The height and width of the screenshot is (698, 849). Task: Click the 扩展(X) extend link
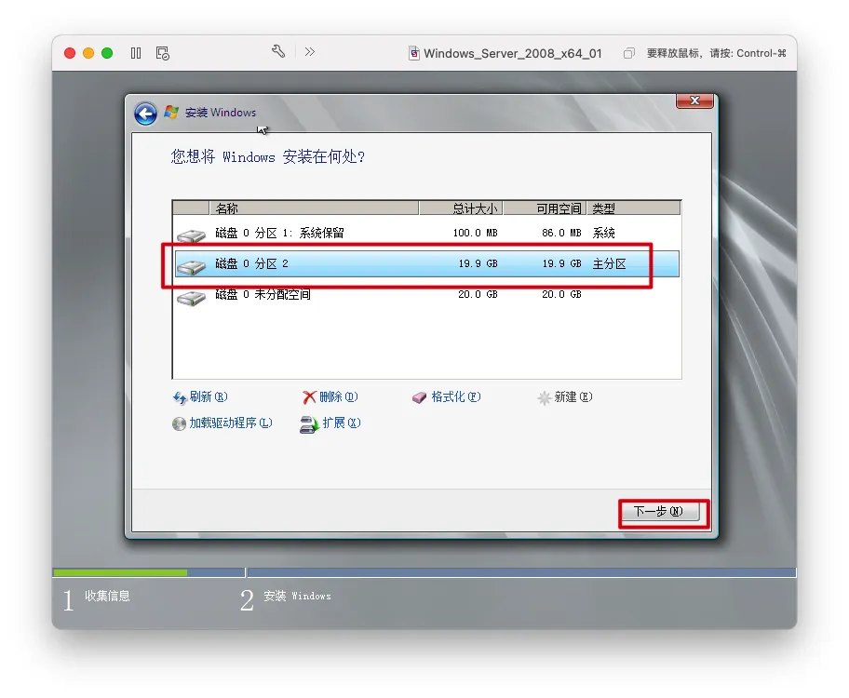pyautogui.click(x=342, y=423)
